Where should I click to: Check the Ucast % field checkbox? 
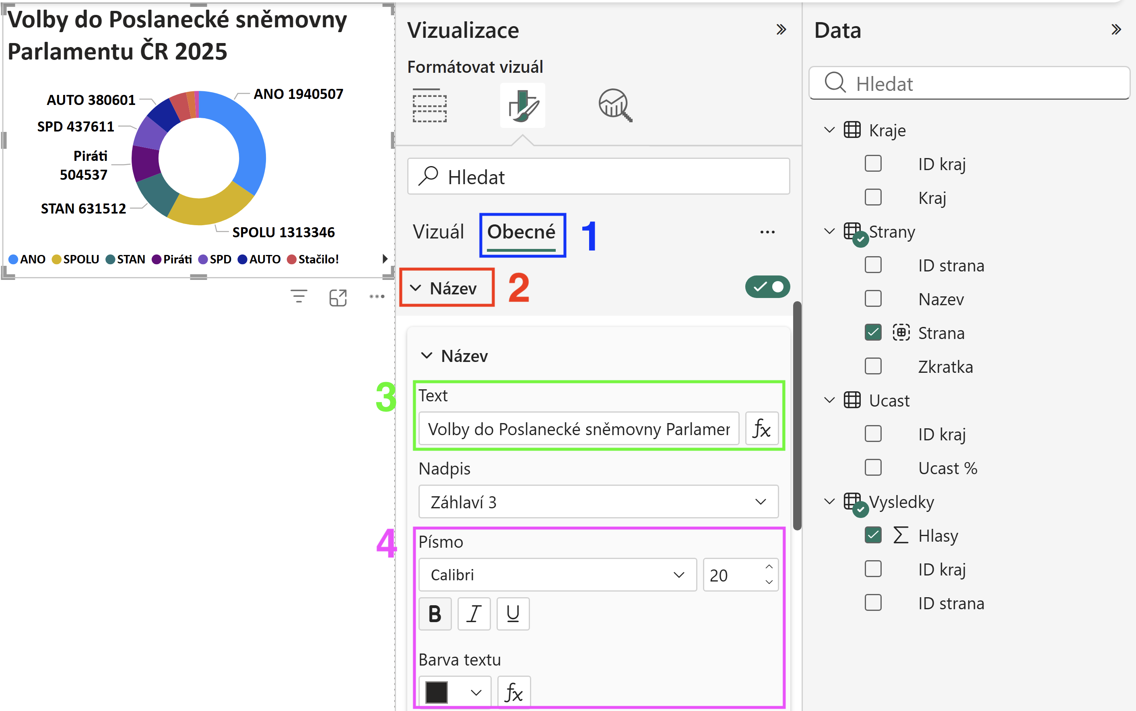coord(873,468)
